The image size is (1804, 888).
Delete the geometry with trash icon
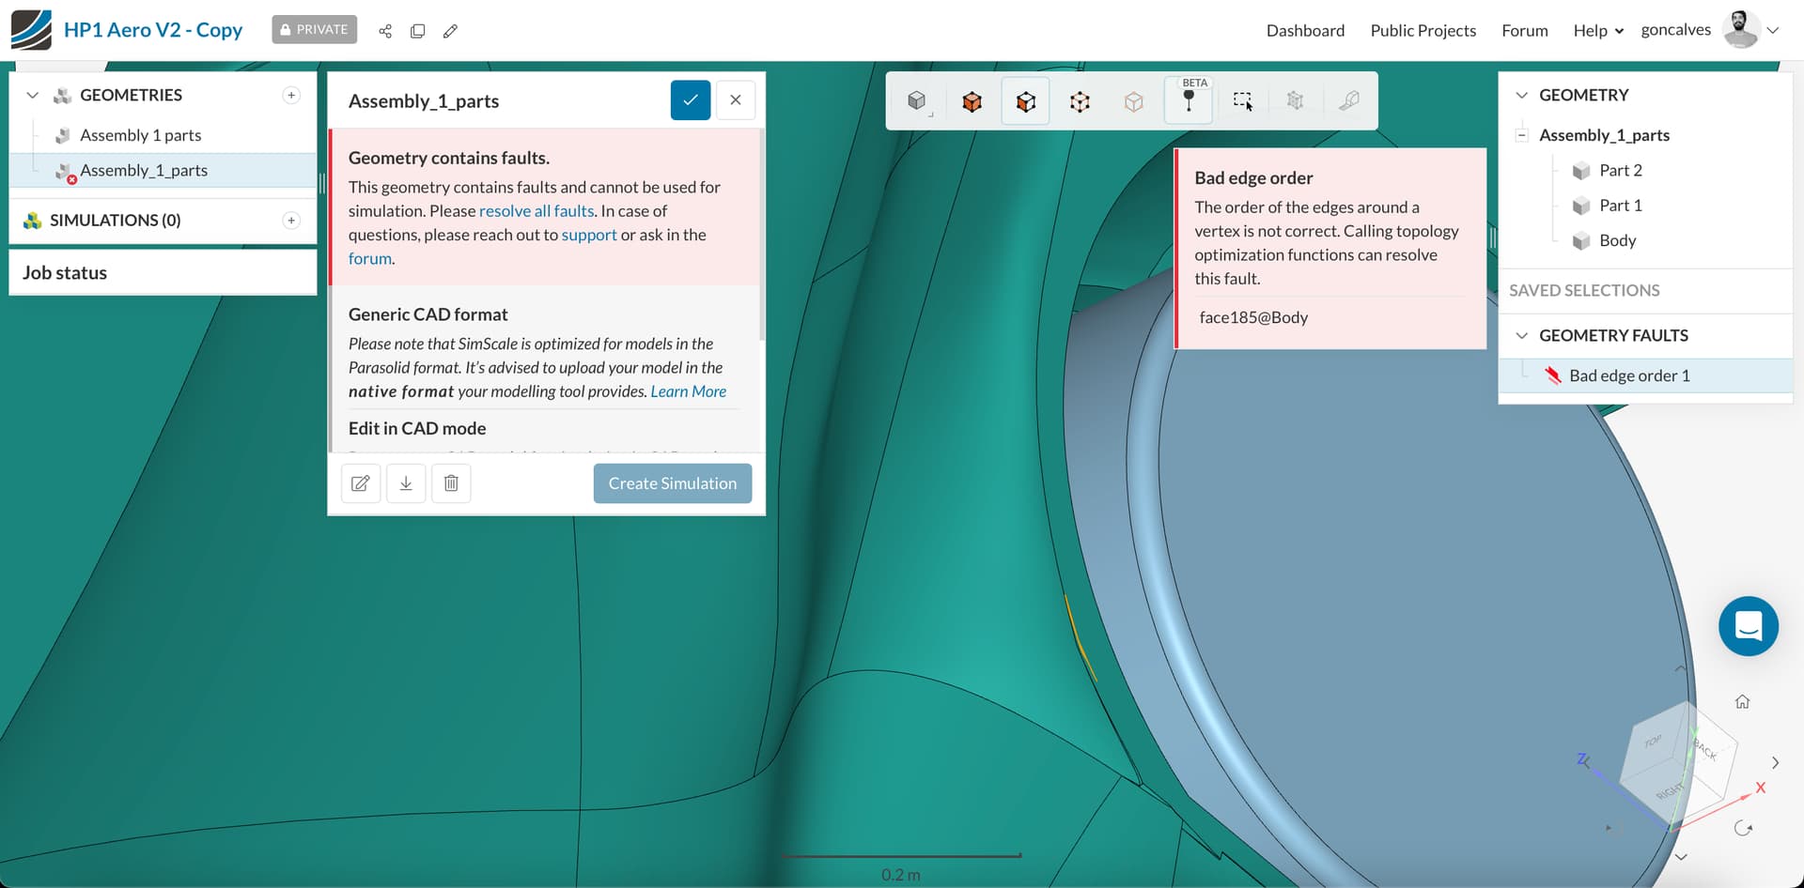click(x=451, y=483)
